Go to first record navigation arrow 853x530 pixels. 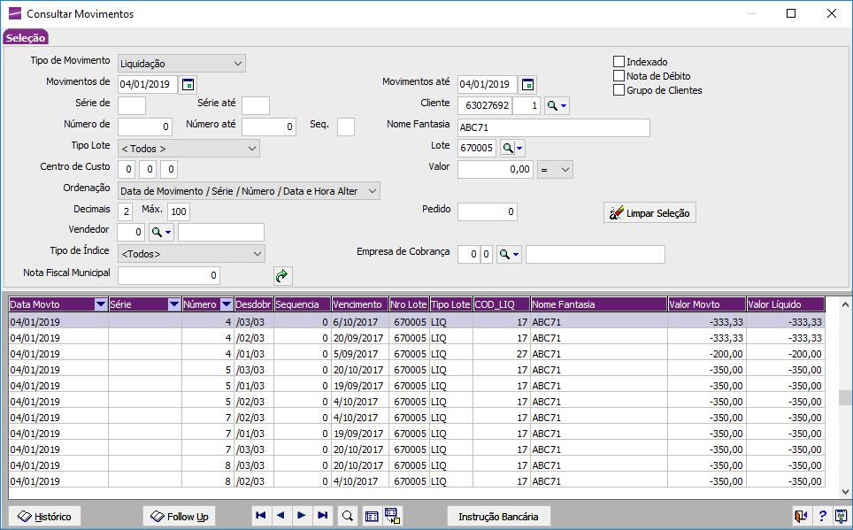(x=261, y=516)
